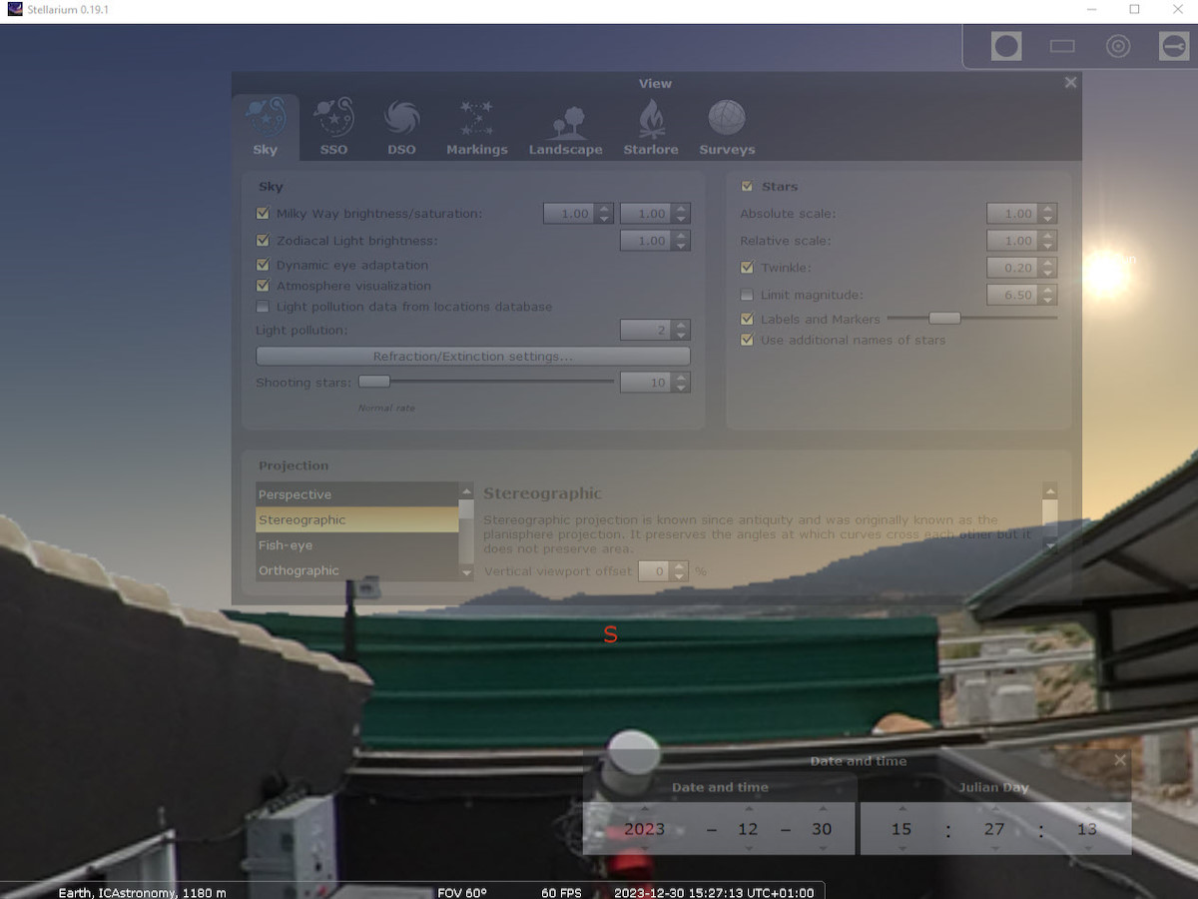This screenshot has width=1198, height=899.
Task: Decrement the day 30 down arrow
Action: coord(823,848)
